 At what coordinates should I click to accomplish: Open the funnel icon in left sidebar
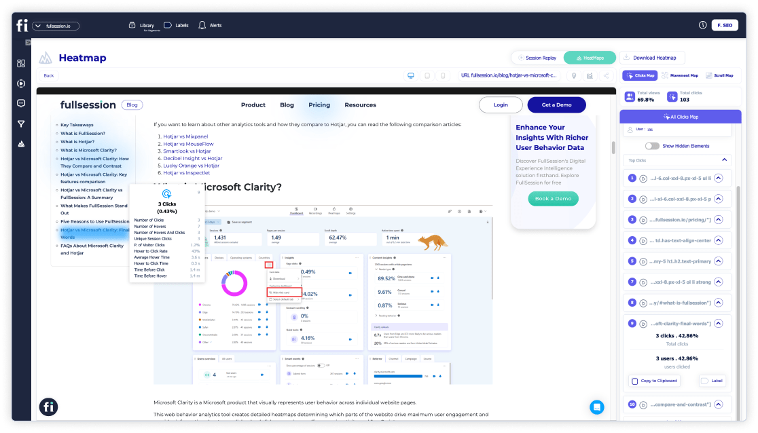(21, 124)
